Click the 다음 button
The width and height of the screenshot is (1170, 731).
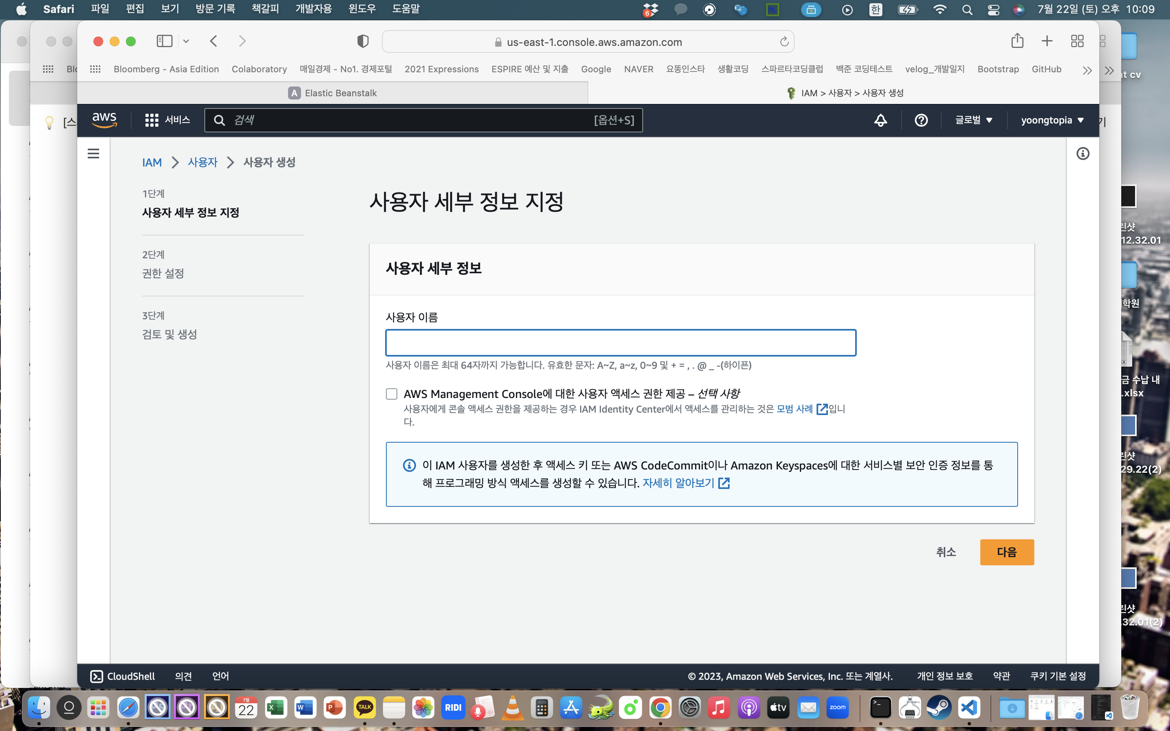tap(1007, 551)
